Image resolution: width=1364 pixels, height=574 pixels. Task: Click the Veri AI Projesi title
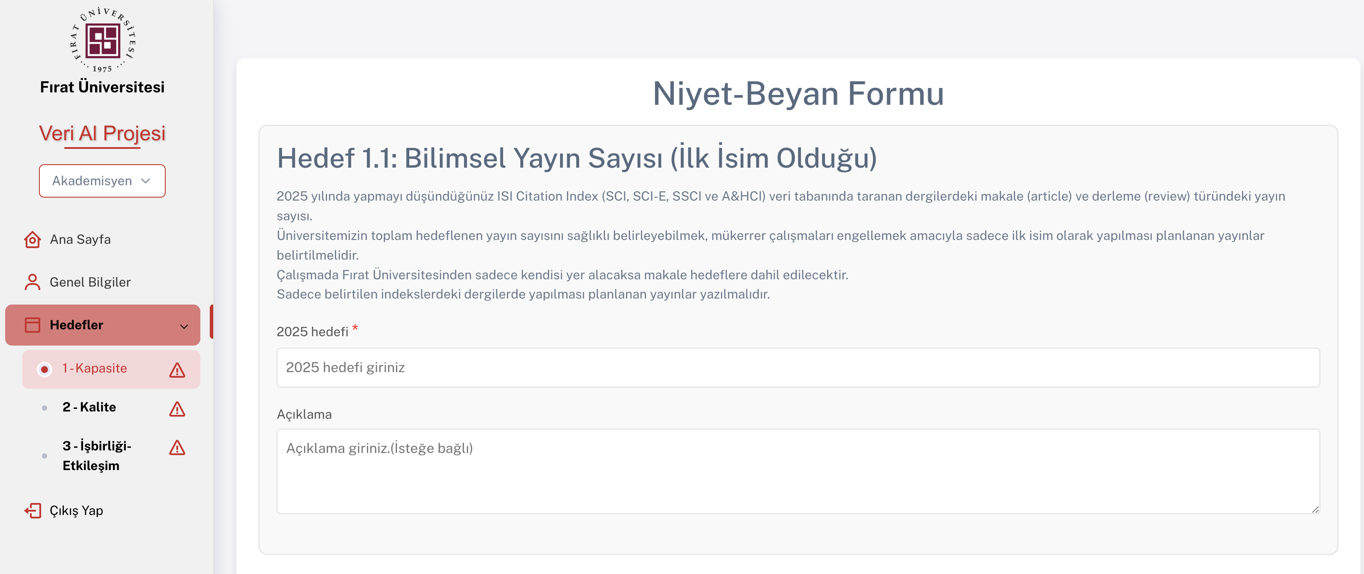pyautogui.click(x=102, y=133)
